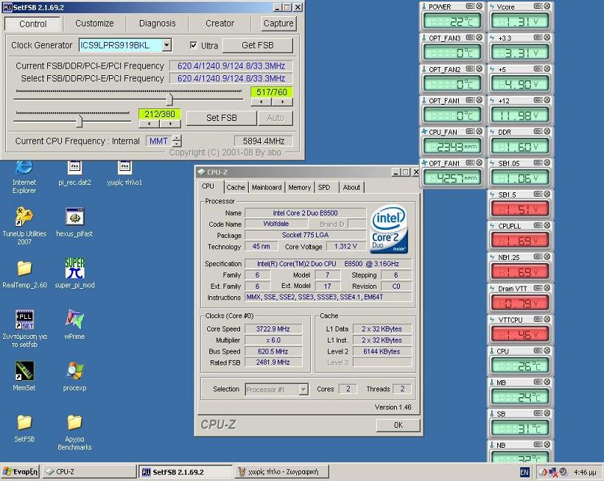
Task: Click the taskbar clock showing 4:46 μμ
Action: pos(584,472)
